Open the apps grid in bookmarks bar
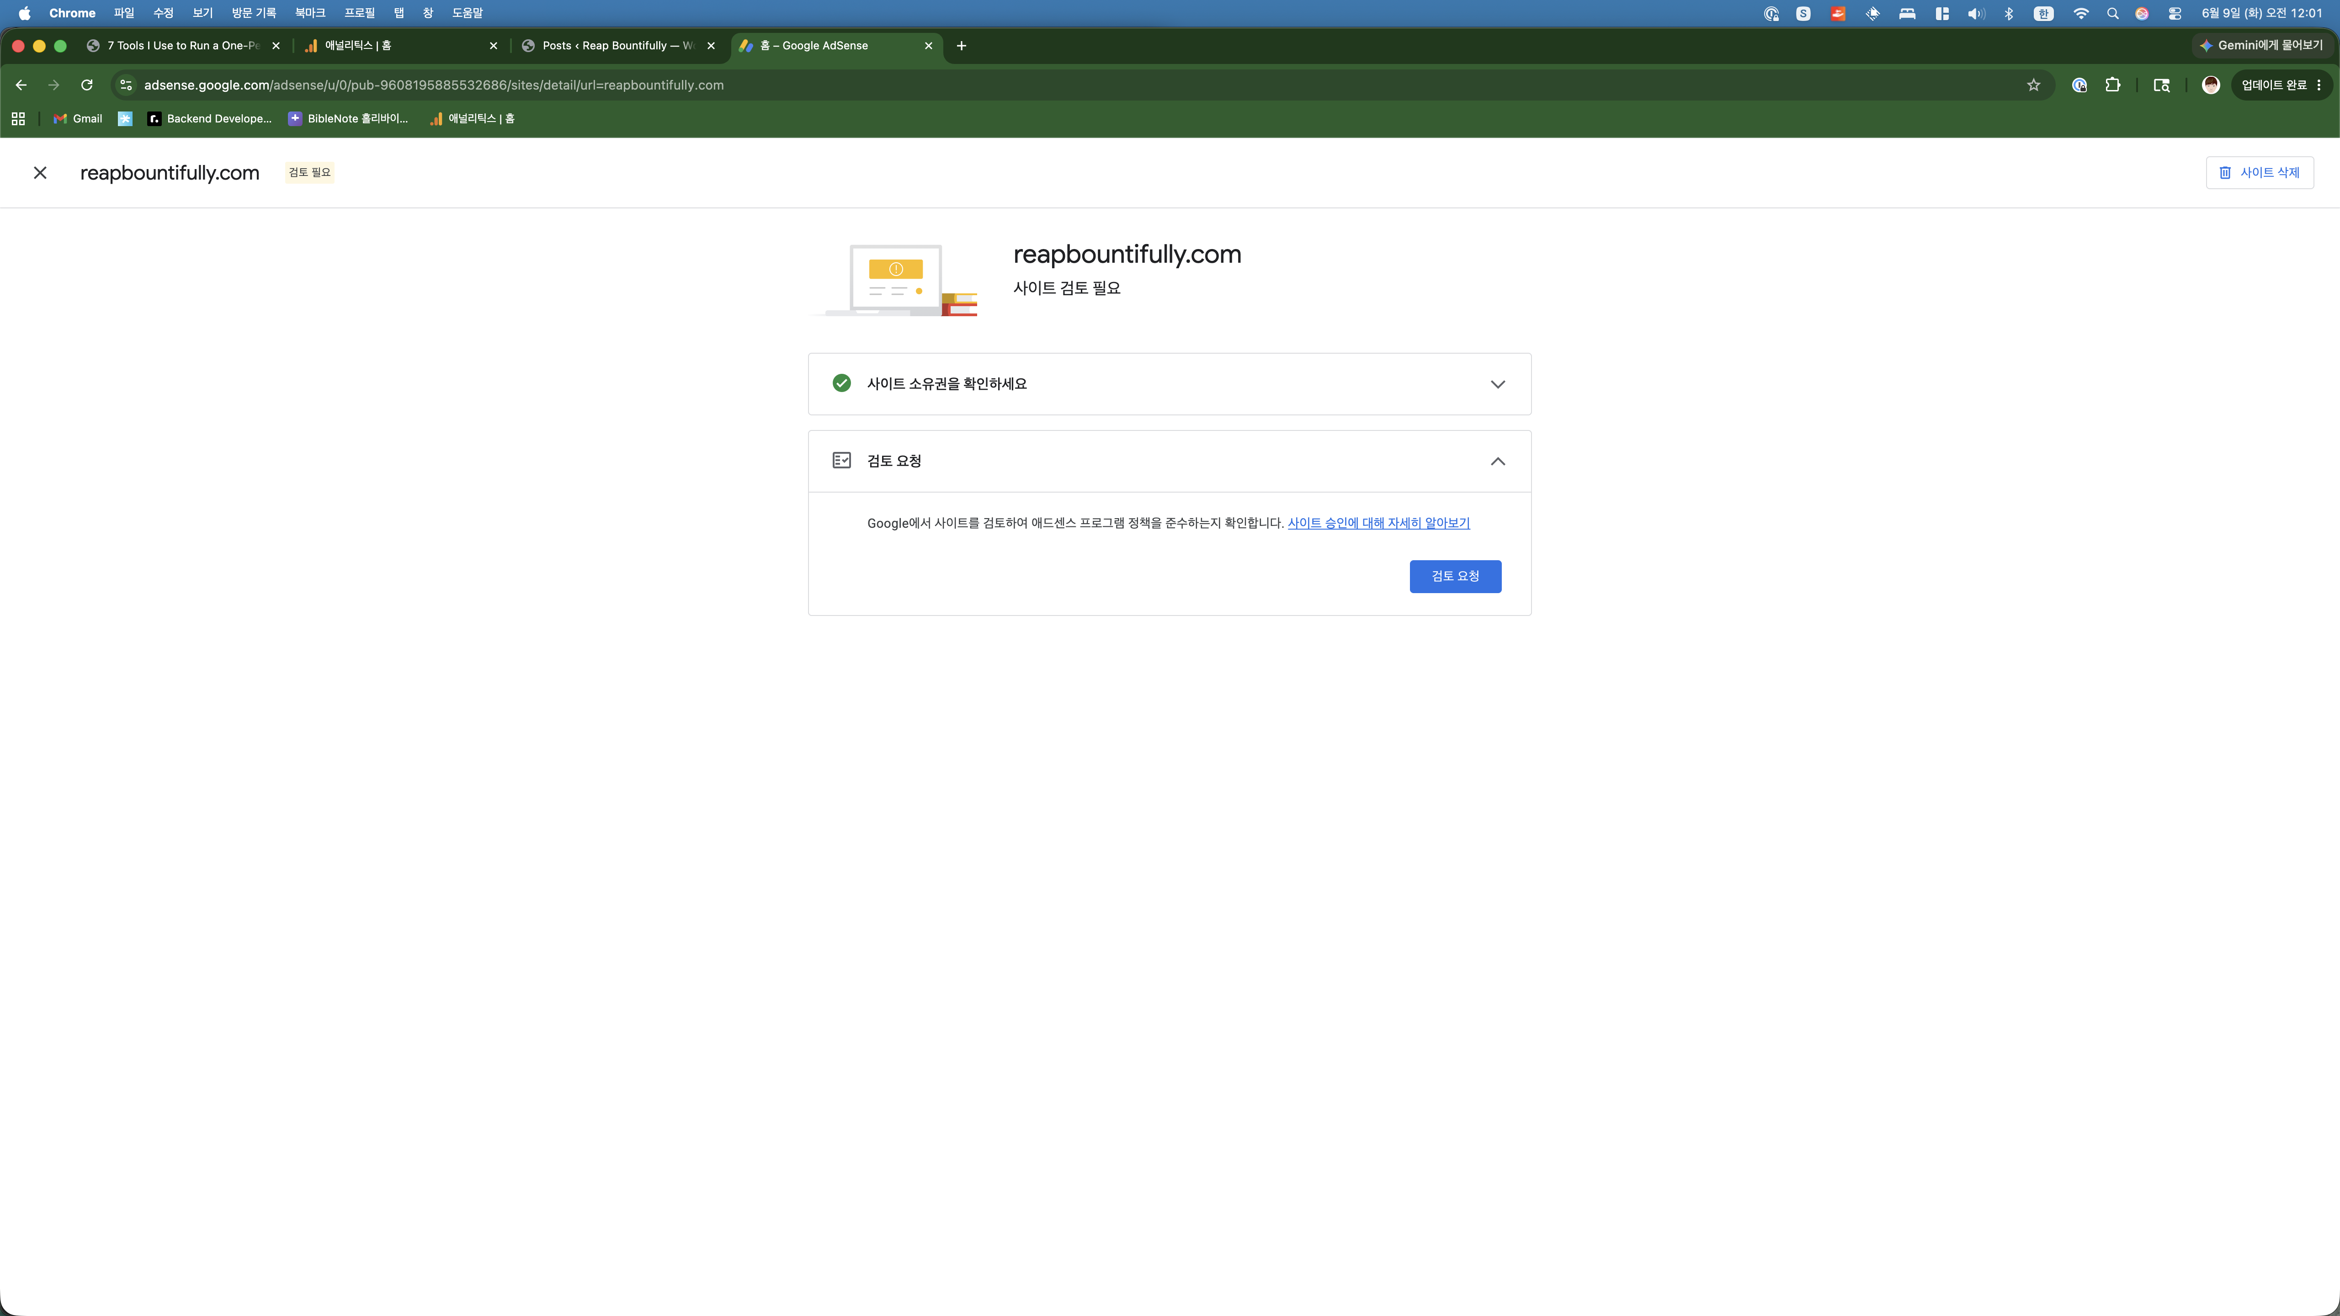 (18, 119)
